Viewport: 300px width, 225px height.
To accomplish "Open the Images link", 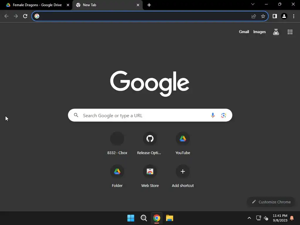I will [260, 32].
